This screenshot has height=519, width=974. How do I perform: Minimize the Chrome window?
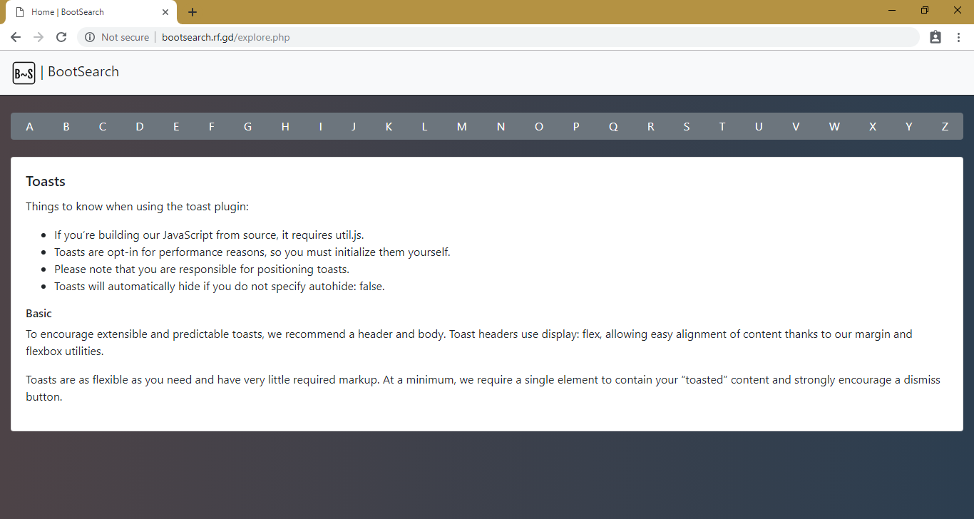click(892, 10)
